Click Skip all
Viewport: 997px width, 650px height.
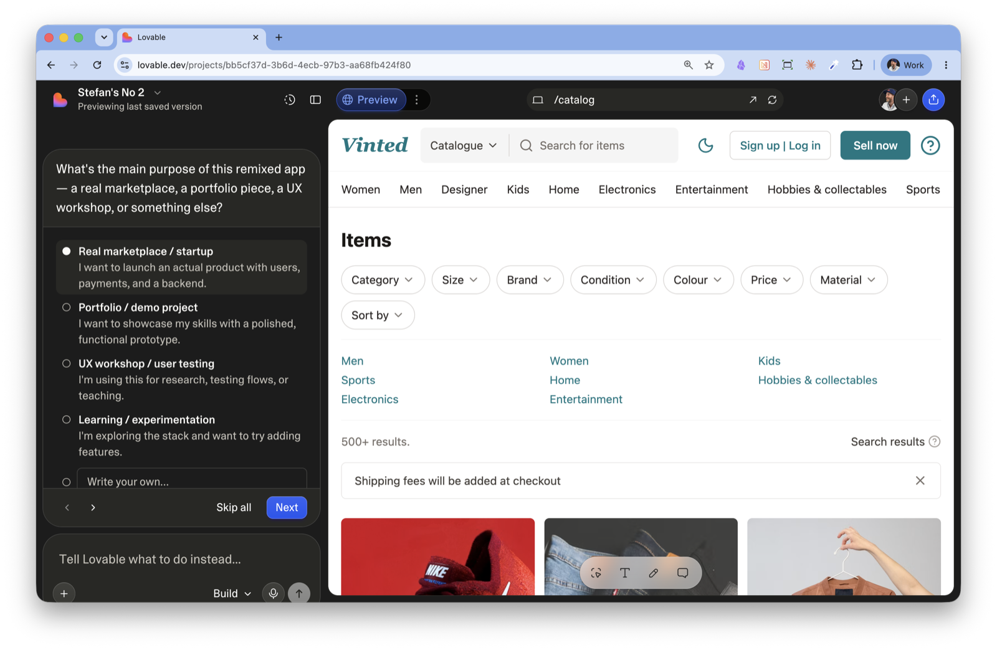point(234,507)
